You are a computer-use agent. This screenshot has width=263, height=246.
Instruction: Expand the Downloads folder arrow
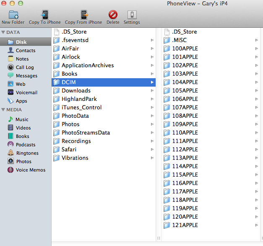tap(152, 91)
